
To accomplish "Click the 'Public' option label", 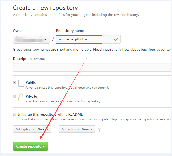I will point(31,82).
